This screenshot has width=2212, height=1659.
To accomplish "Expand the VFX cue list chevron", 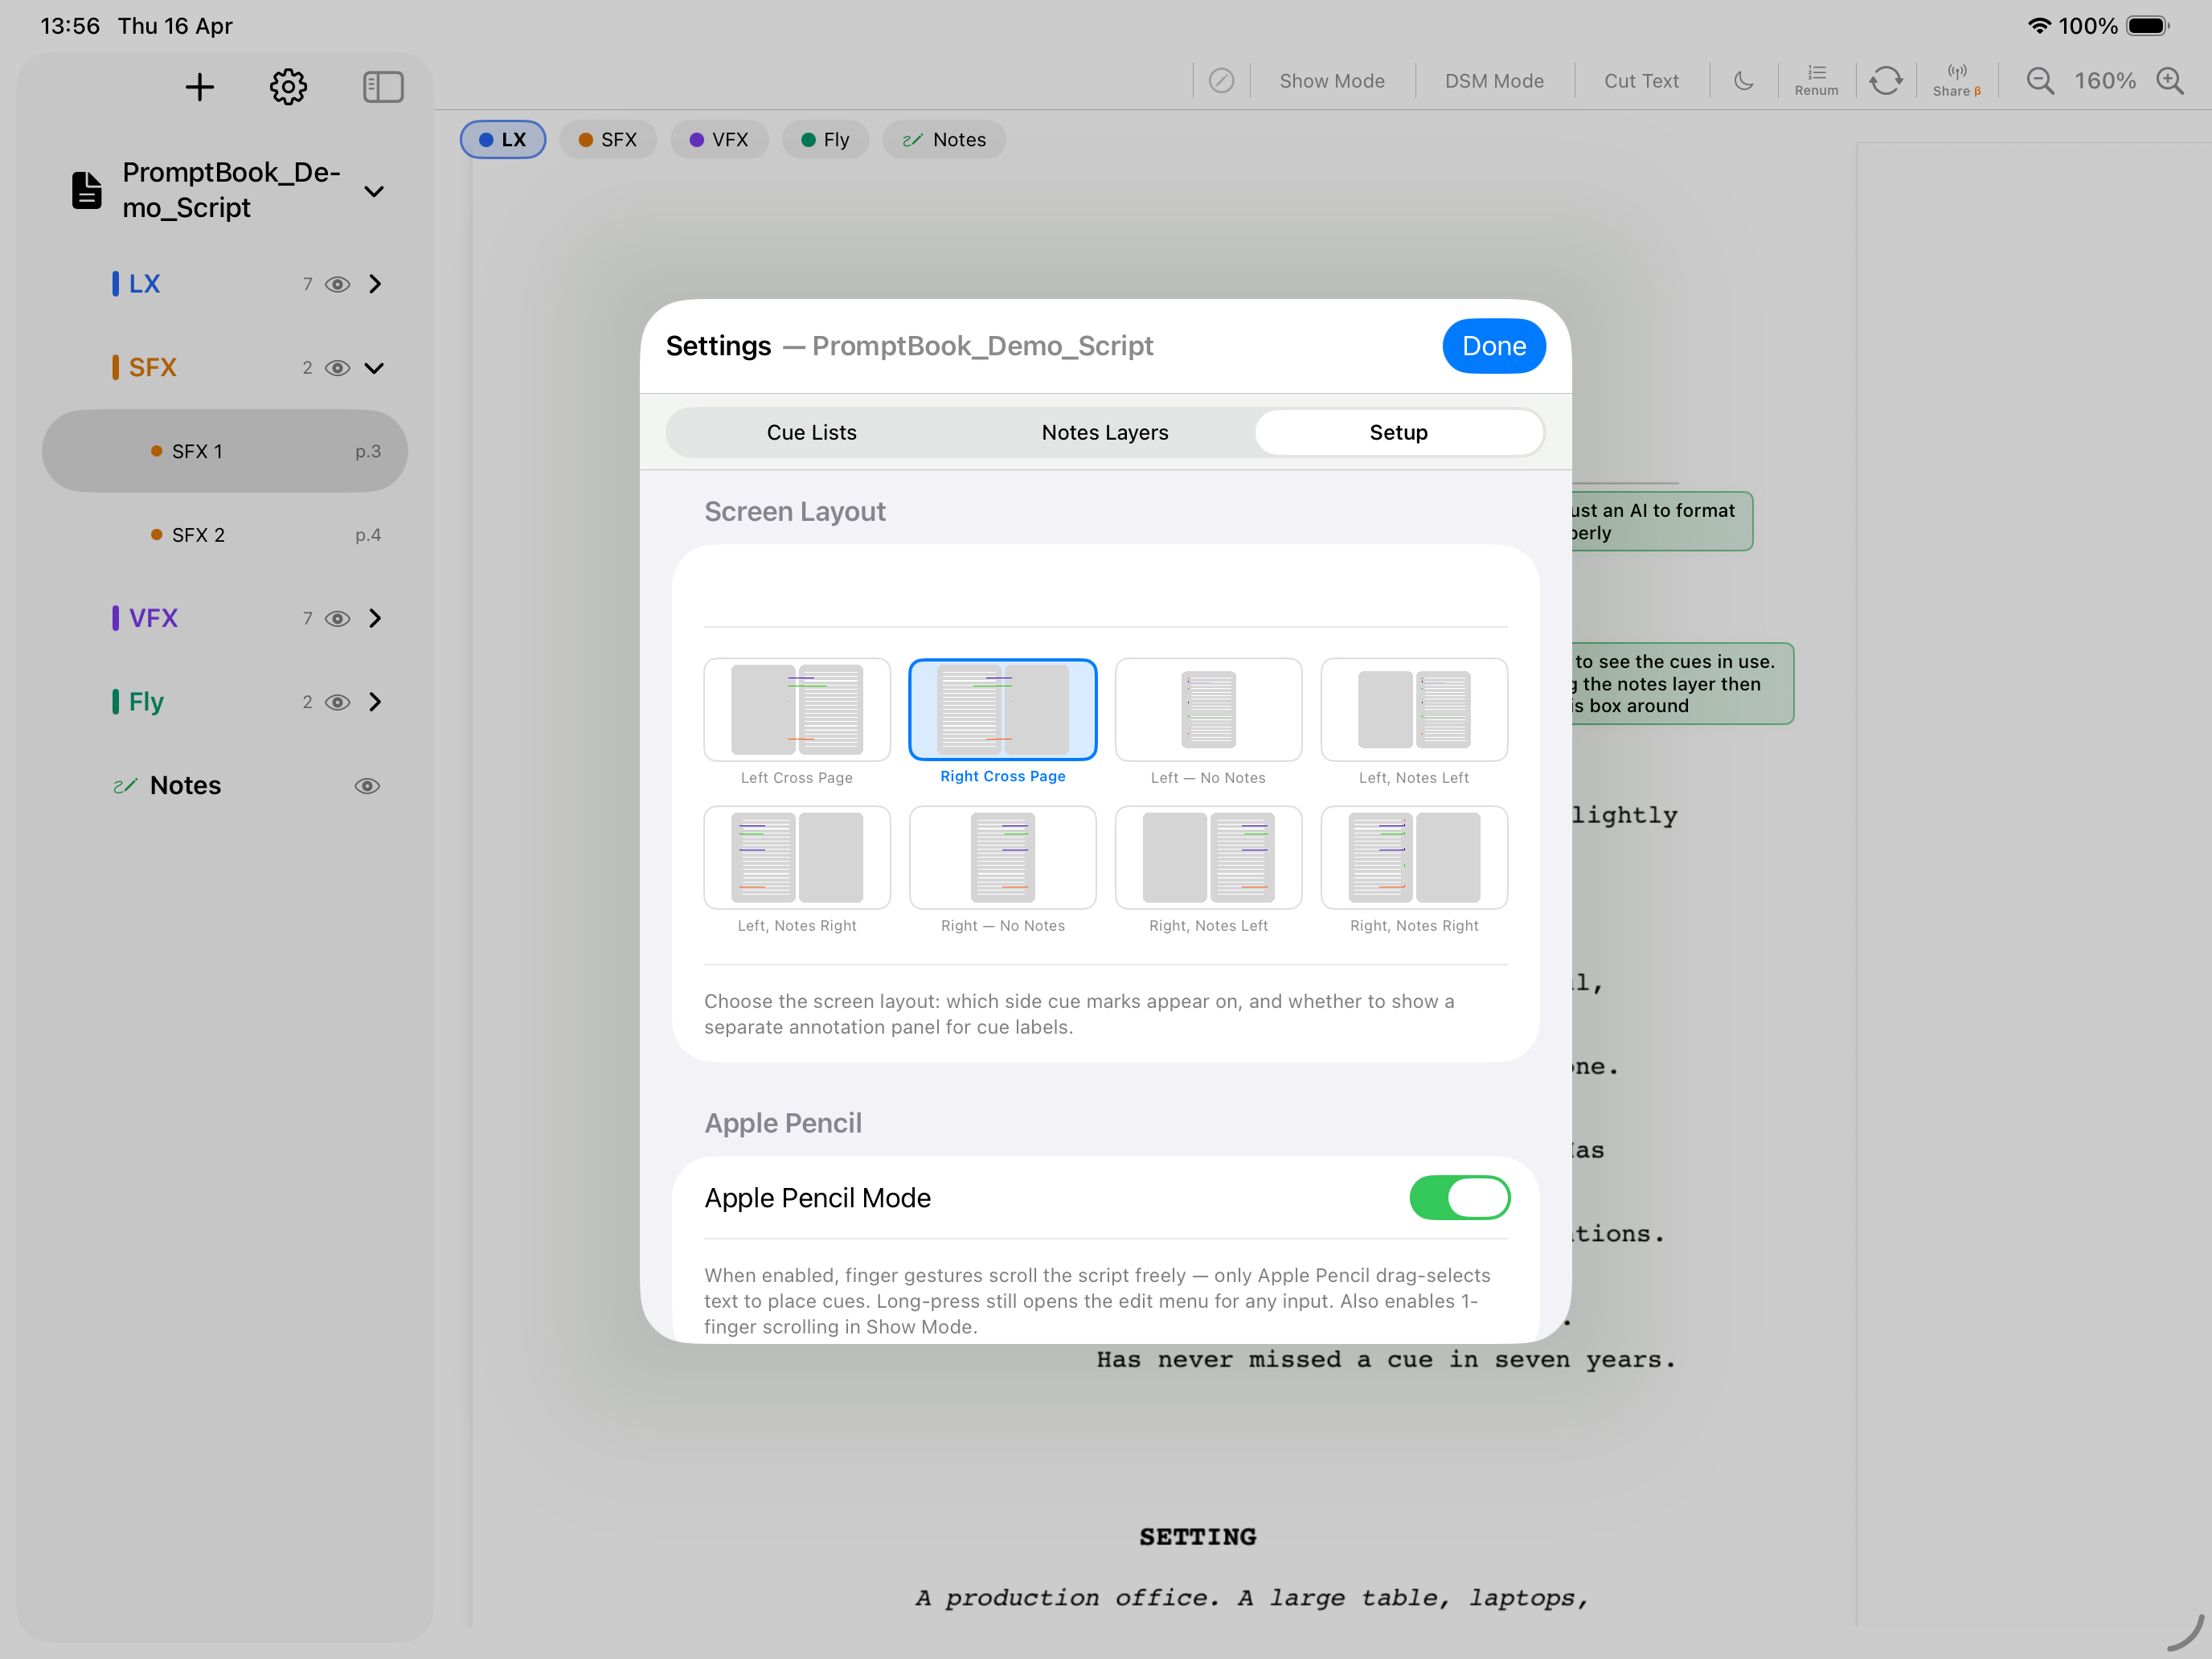I will pyautogui.click(x=375, y=619).
